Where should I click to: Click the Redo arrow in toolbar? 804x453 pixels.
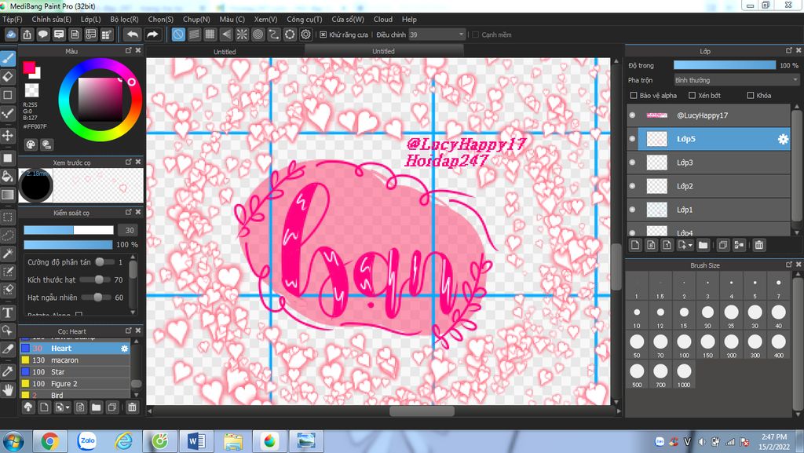pos(152,35)
